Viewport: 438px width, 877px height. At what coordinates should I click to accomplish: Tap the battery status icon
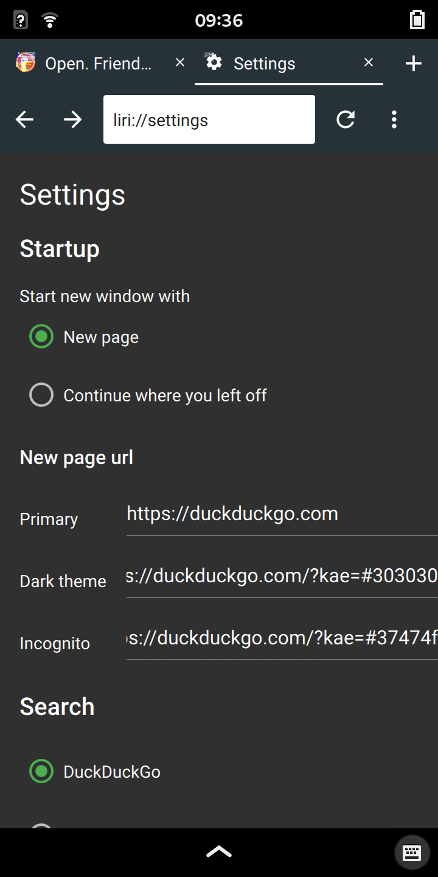click(417, 20)
